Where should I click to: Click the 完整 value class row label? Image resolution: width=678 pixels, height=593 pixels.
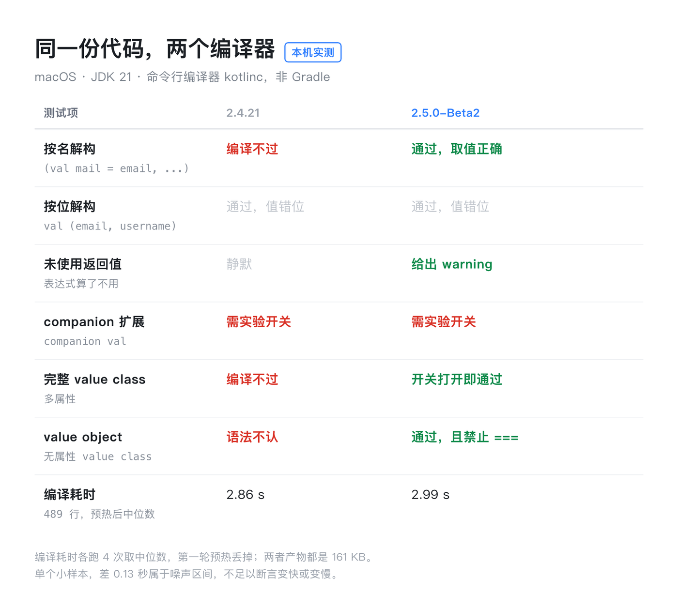point(95,380)
